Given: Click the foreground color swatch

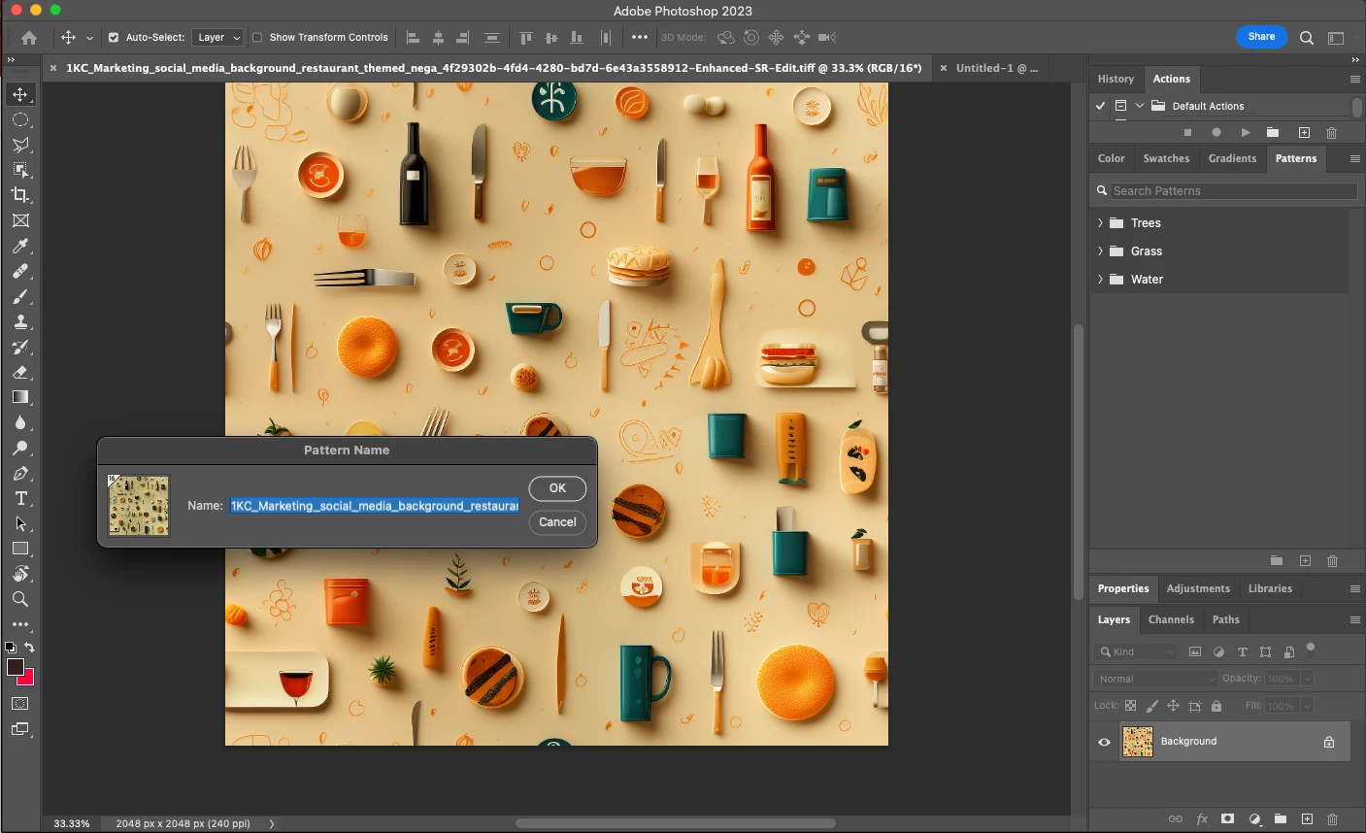Looking at the screenshot, I should [x=16, y=667].
